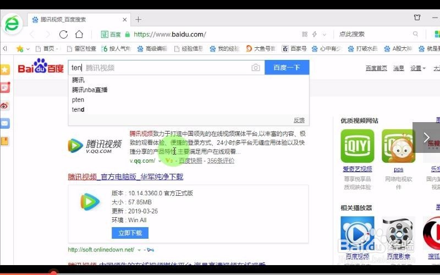Open the 打破水 bookmark
Viewport: 440px width, 275px height.
[x=362, y=49]
